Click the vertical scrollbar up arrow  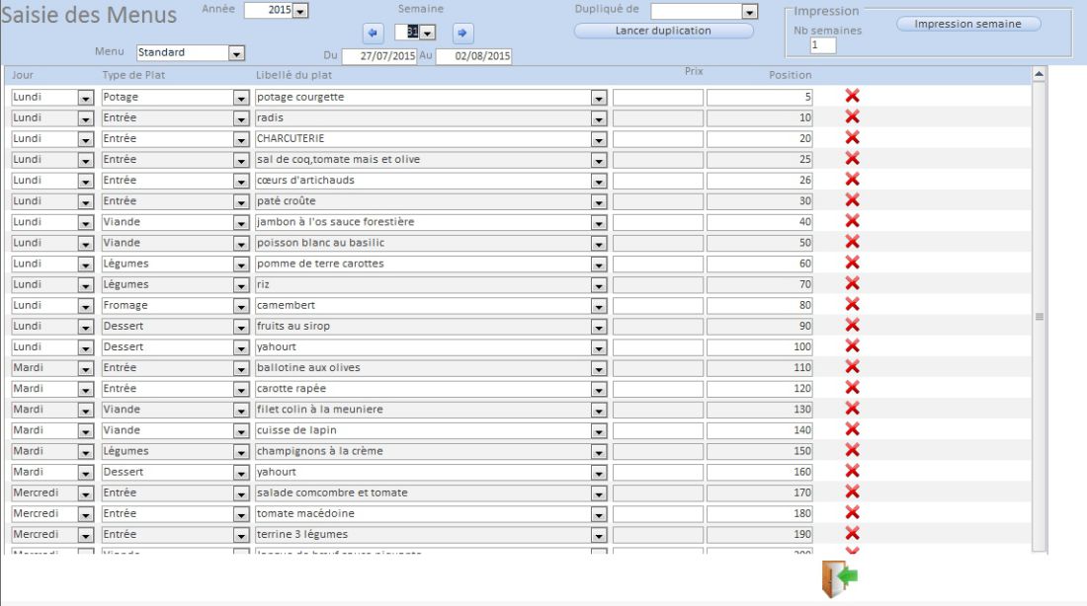pyautogui.click(x=1038, y=73)
